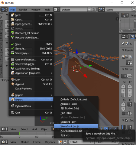Click the 3D viewport Object menu
136x145 pixels.
[45, 129]
